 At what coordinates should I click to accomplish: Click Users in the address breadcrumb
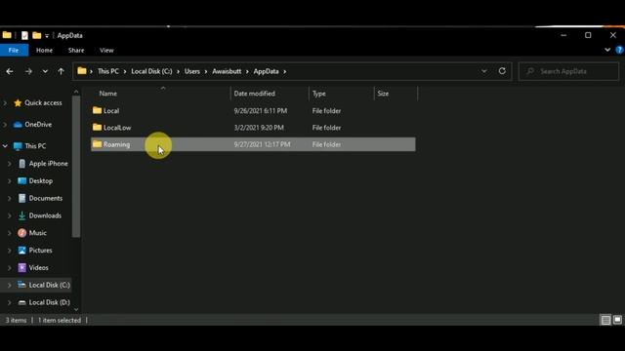coord(192,71)
